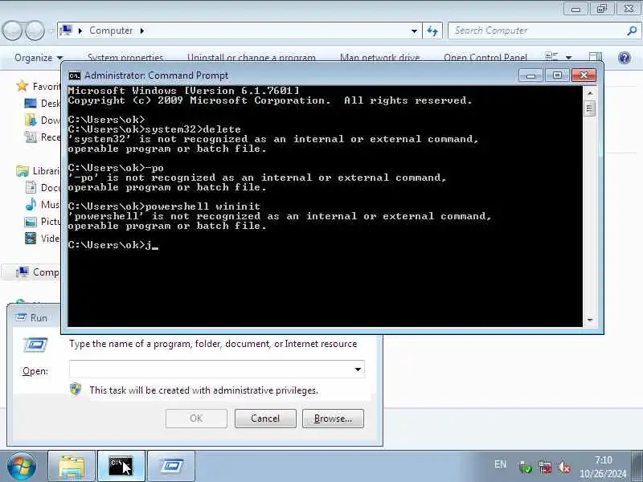Viewport: 643px width, 482px height.
Task: Click the EN language indicator in tray
Action: (x=500, y=464)
